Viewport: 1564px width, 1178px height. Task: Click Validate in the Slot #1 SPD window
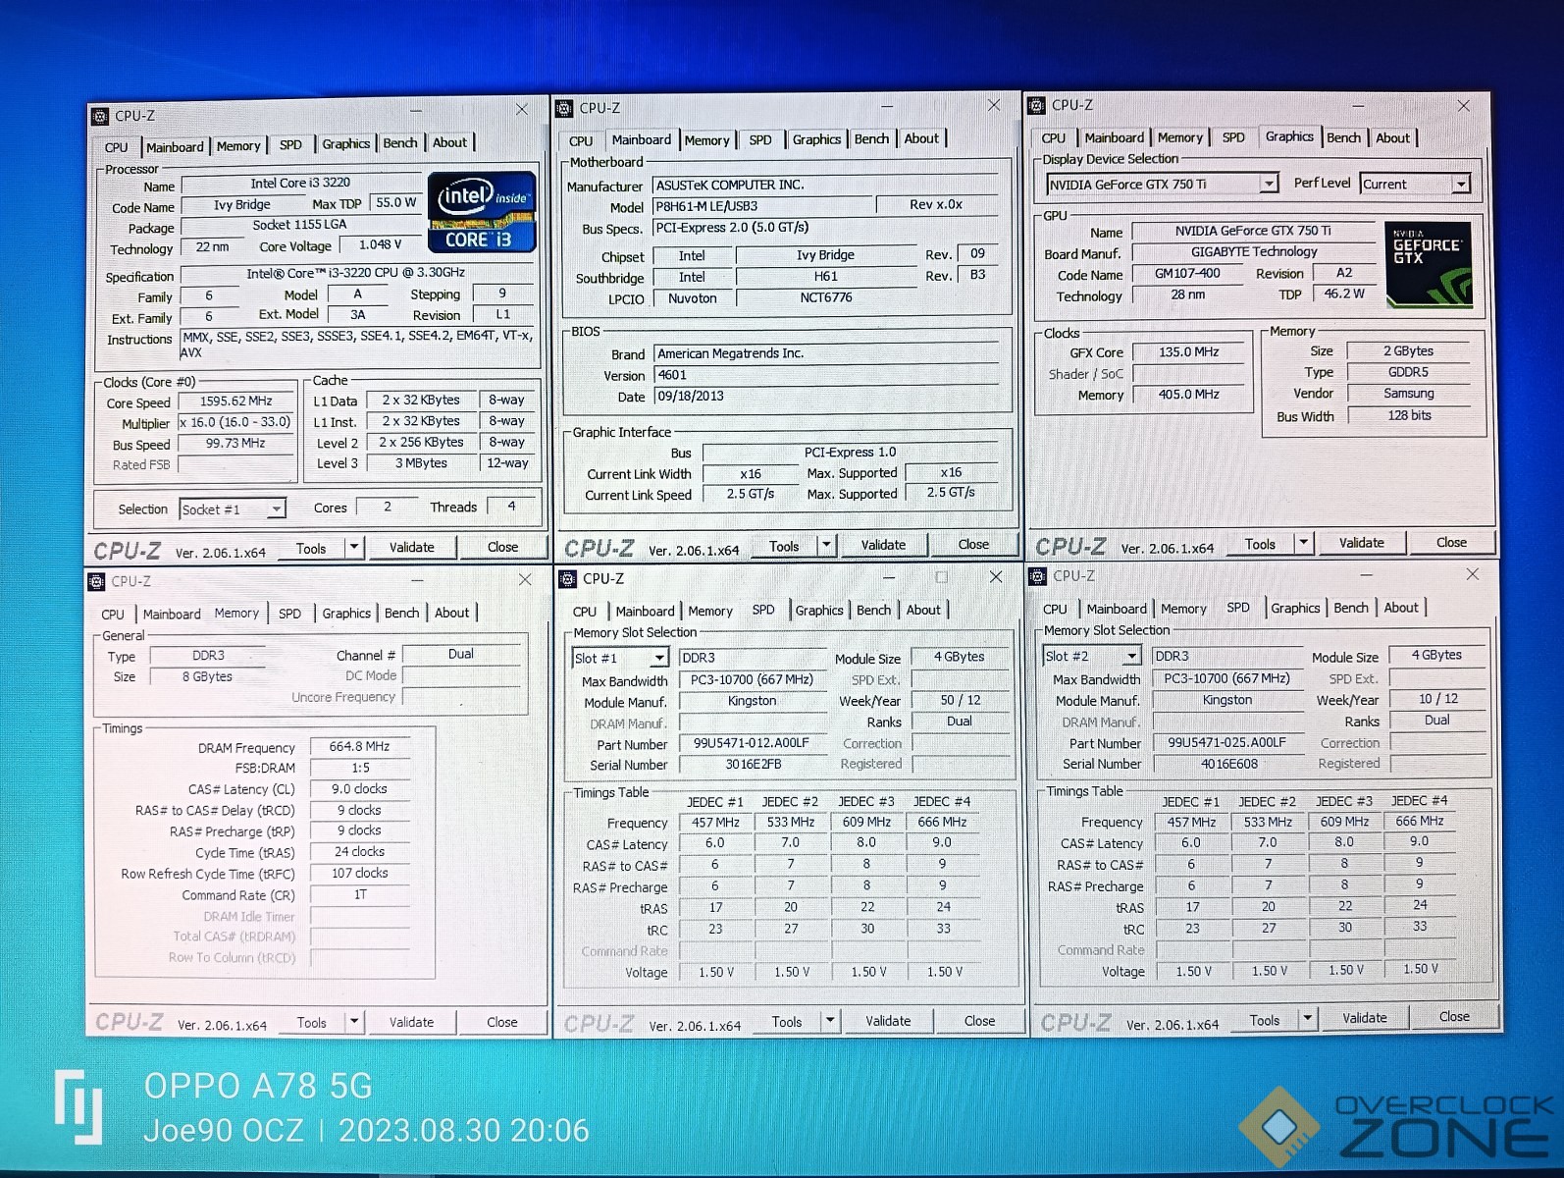[x=888, y=1021]
